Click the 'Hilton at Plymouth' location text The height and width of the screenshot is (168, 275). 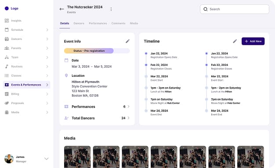(86, 82)
